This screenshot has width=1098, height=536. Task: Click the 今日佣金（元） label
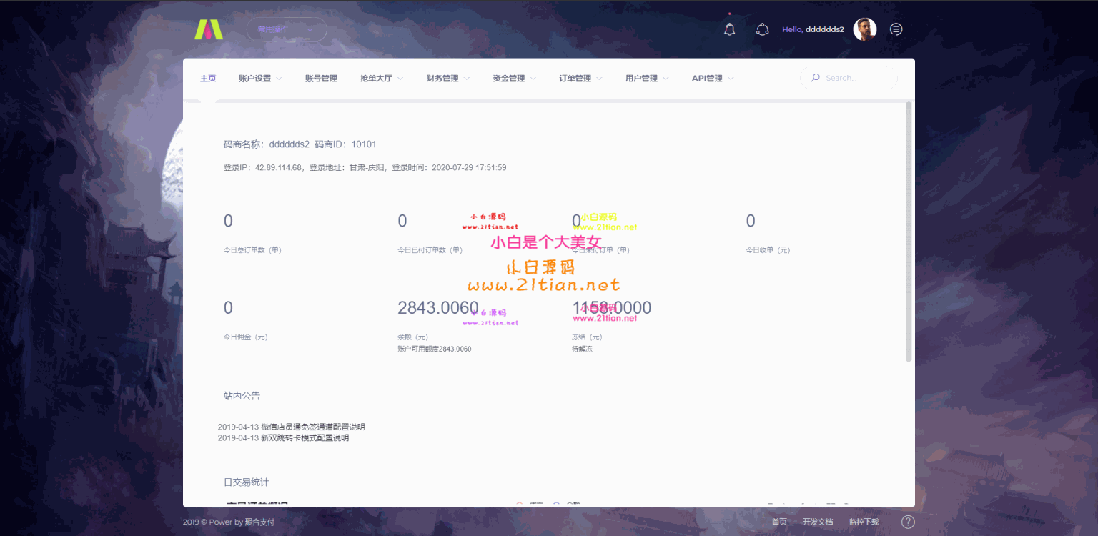click(x=246, y=337)
